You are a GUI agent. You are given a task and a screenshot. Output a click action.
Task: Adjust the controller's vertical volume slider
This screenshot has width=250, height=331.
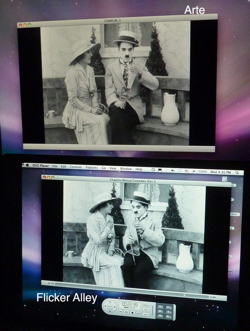[153, 310]
